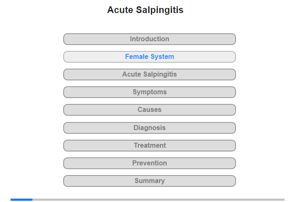
Task: Open the Prevention section
Action: [150, 163]
